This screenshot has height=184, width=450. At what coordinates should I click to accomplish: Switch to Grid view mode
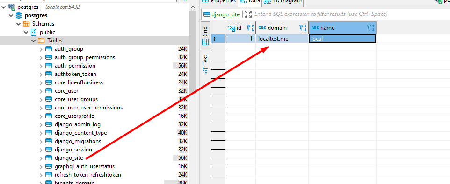coord(205,36)
